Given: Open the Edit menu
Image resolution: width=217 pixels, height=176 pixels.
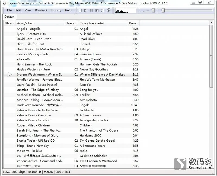Looking at the screenshot, I should [18, 10].
